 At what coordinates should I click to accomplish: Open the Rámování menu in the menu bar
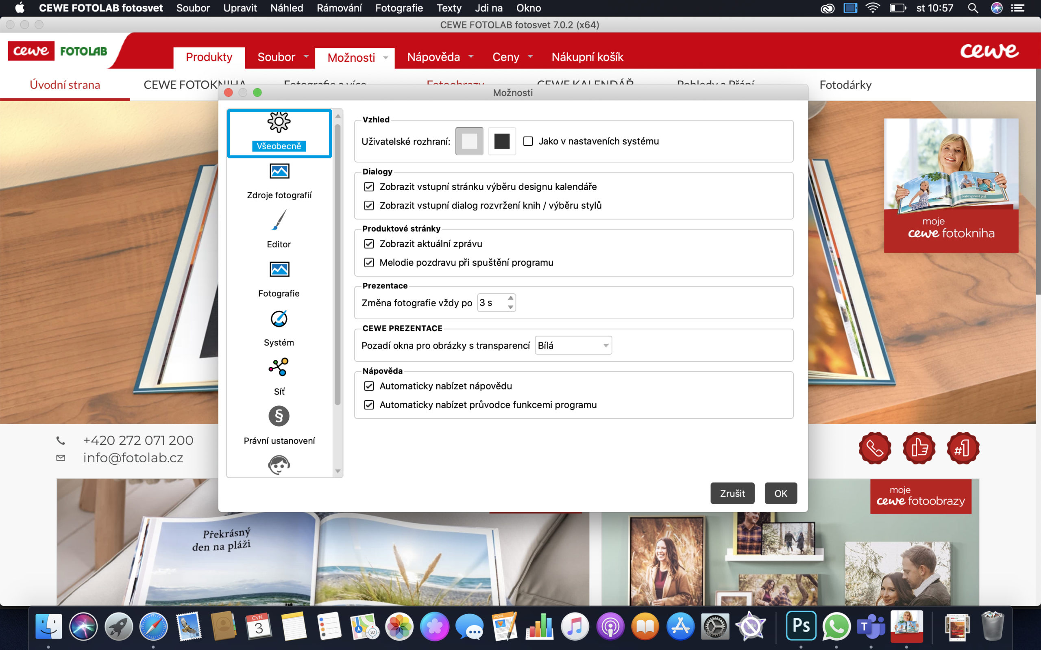click(x=339, y=8)
